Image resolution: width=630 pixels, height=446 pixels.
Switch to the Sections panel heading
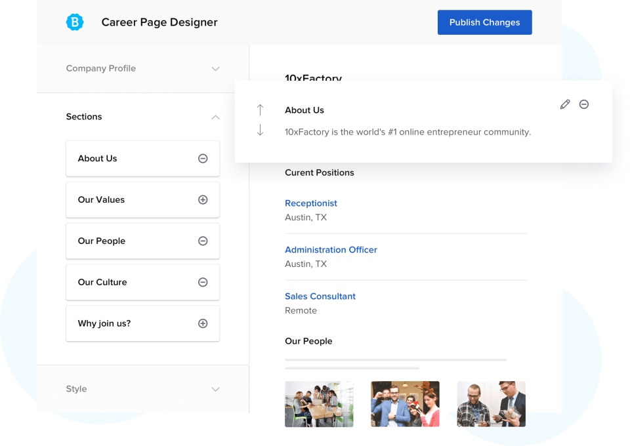(84, 117)
